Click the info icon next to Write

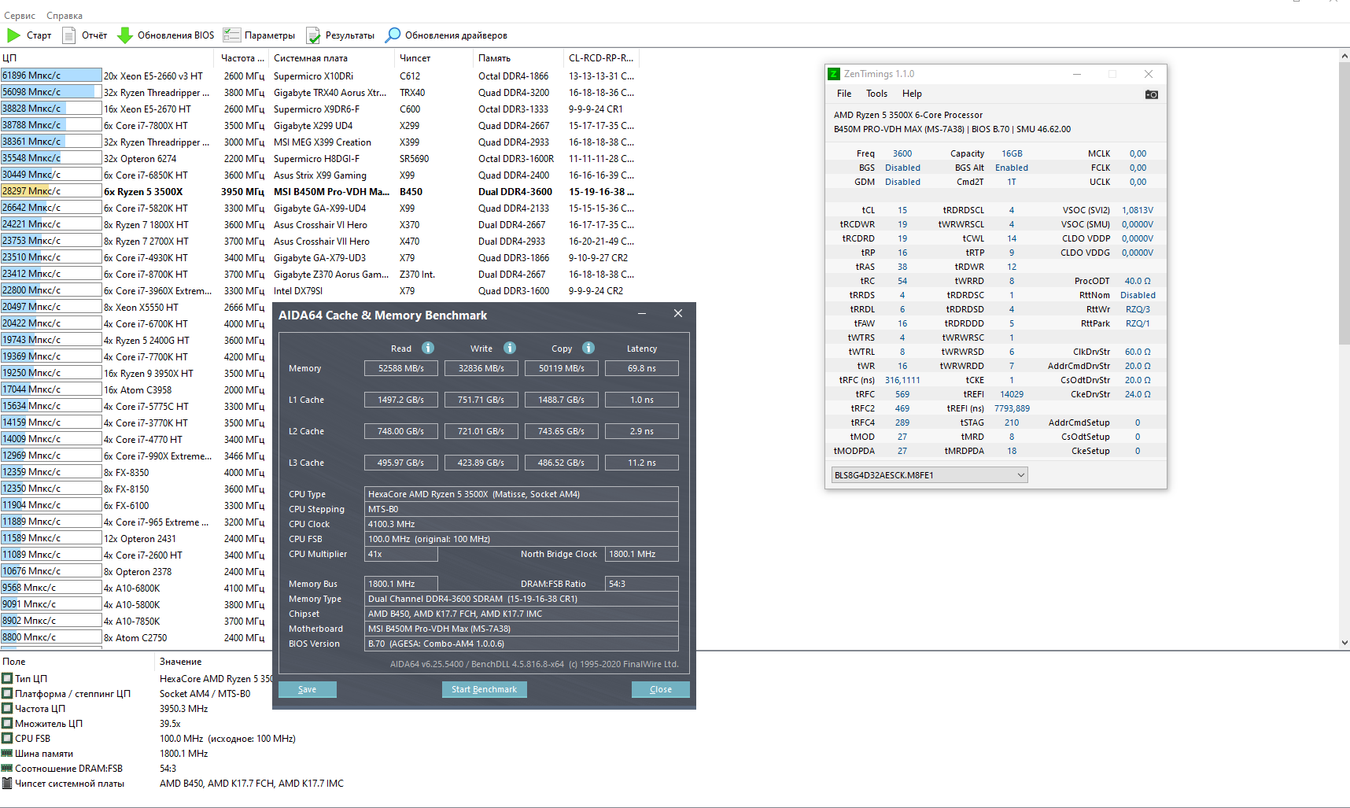[510, 348]
